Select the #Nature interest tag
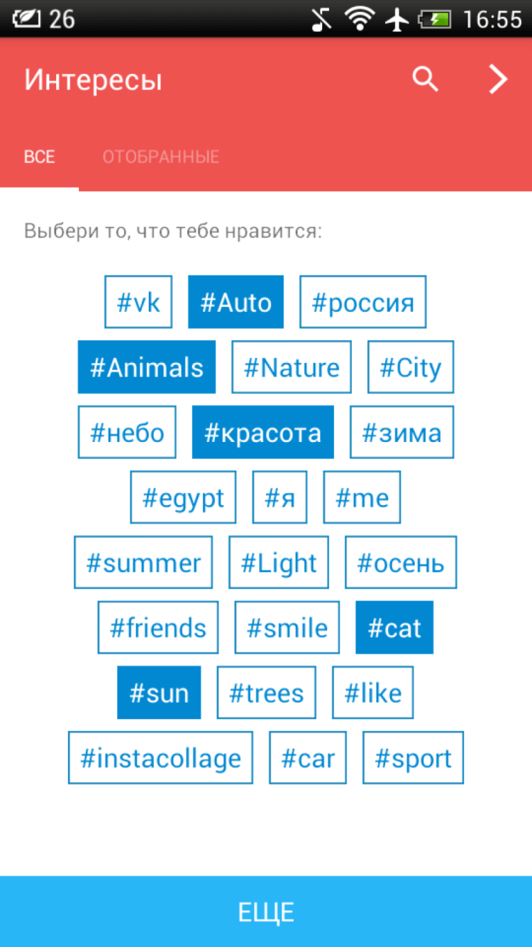This screenshot has width=532, height=947. pyautogui.click(x=292, y=367)
